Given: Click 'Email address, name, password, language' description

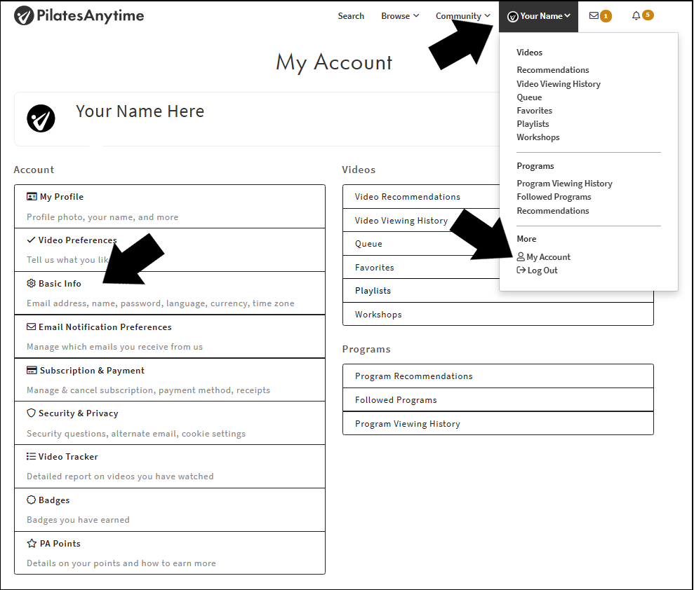Looking at the screenshot, I should coord(160,303).
